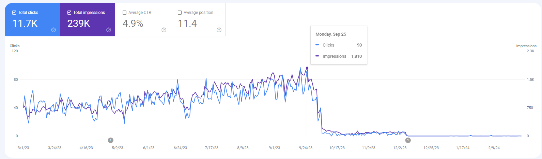Click the 1.5K impressions axis label
542x159 pixels.
coord(530,80)
